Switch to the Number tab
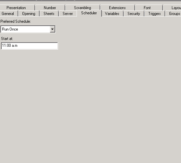Screen dimensions: 181x163 pos(50,8)
